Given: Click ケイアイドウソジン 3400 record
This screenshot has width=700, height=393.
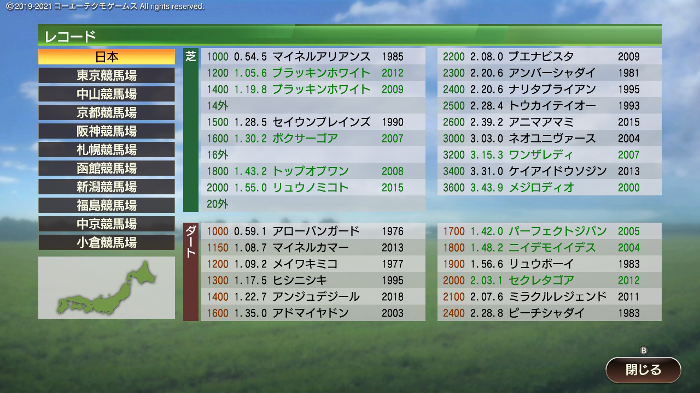Looking at the screenshot, I should pos(550,171).
